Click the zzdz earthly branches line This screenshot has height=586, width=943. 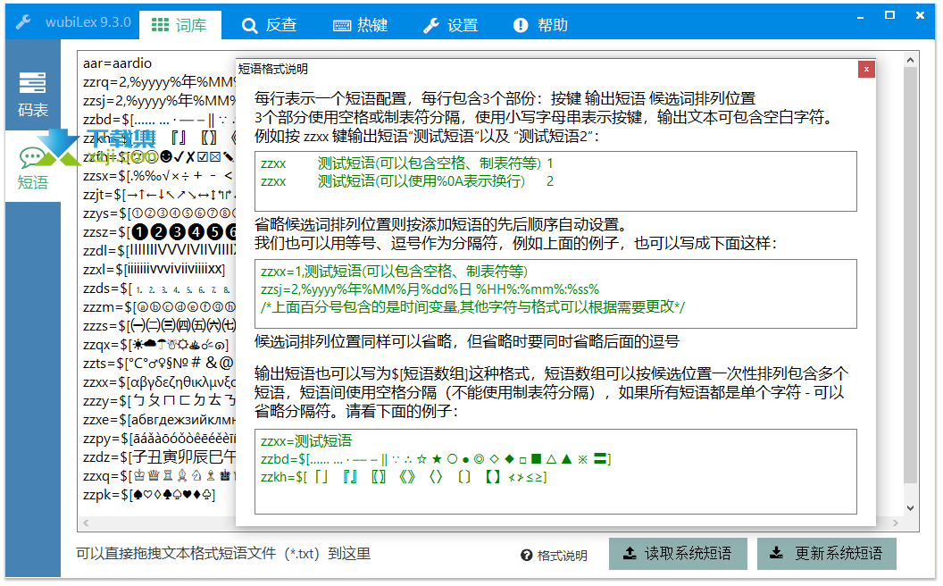tap(159, 456)
